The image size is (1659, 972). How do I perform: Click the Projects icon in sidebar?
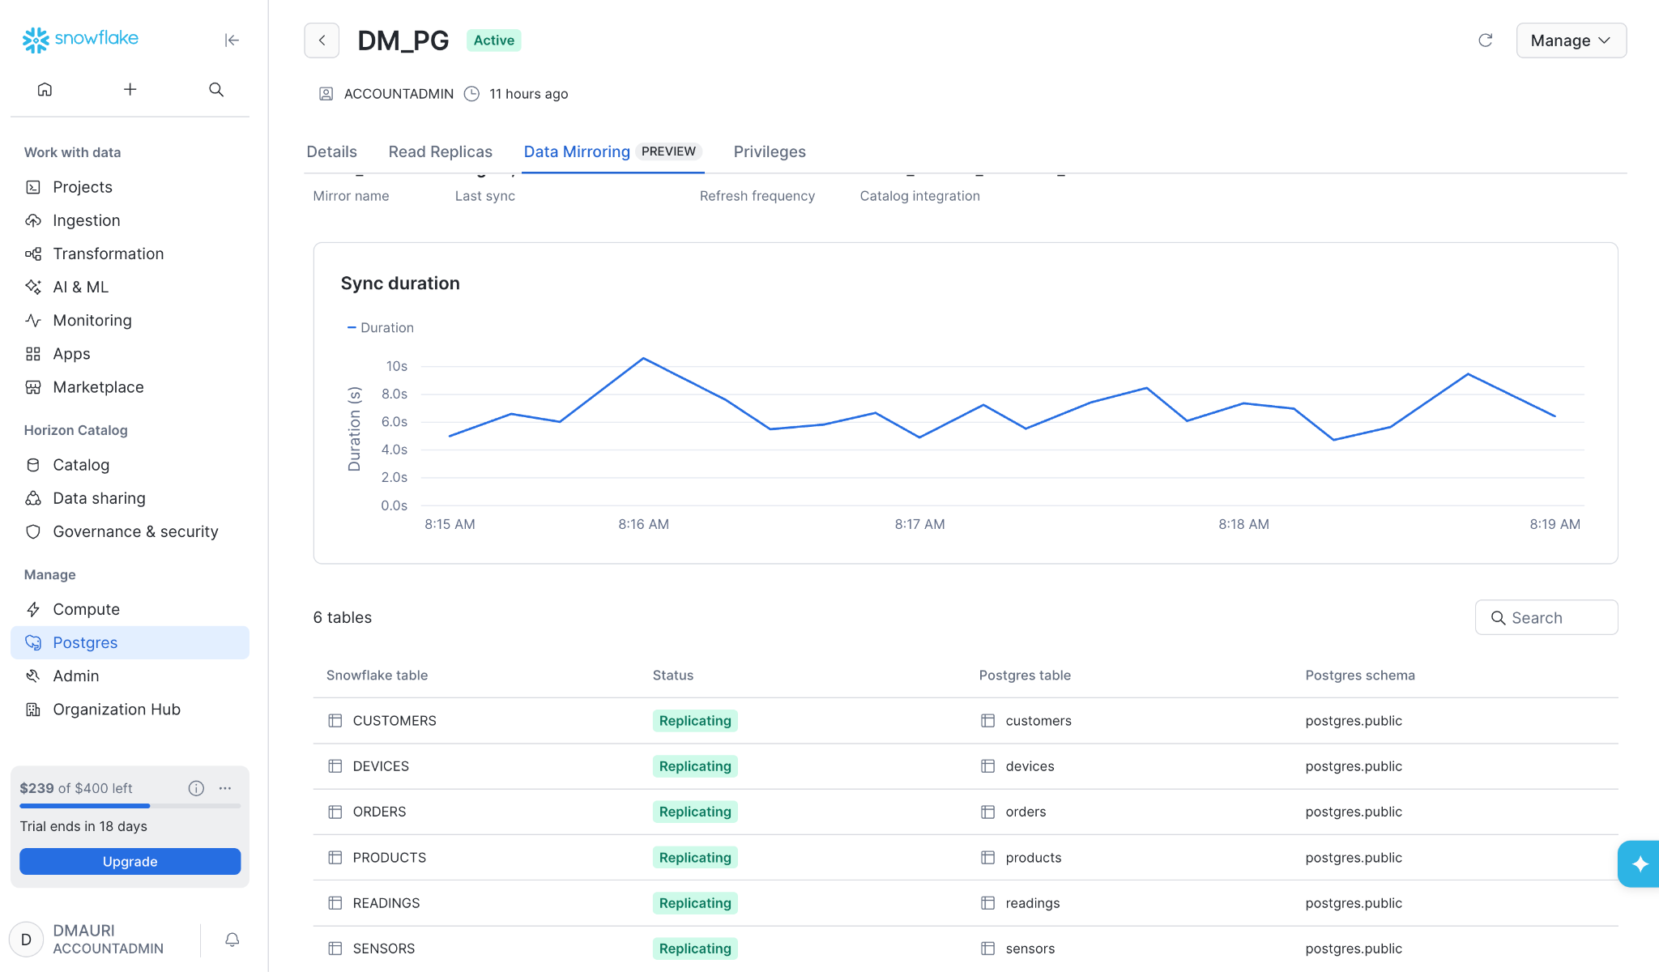pos(33,187)
